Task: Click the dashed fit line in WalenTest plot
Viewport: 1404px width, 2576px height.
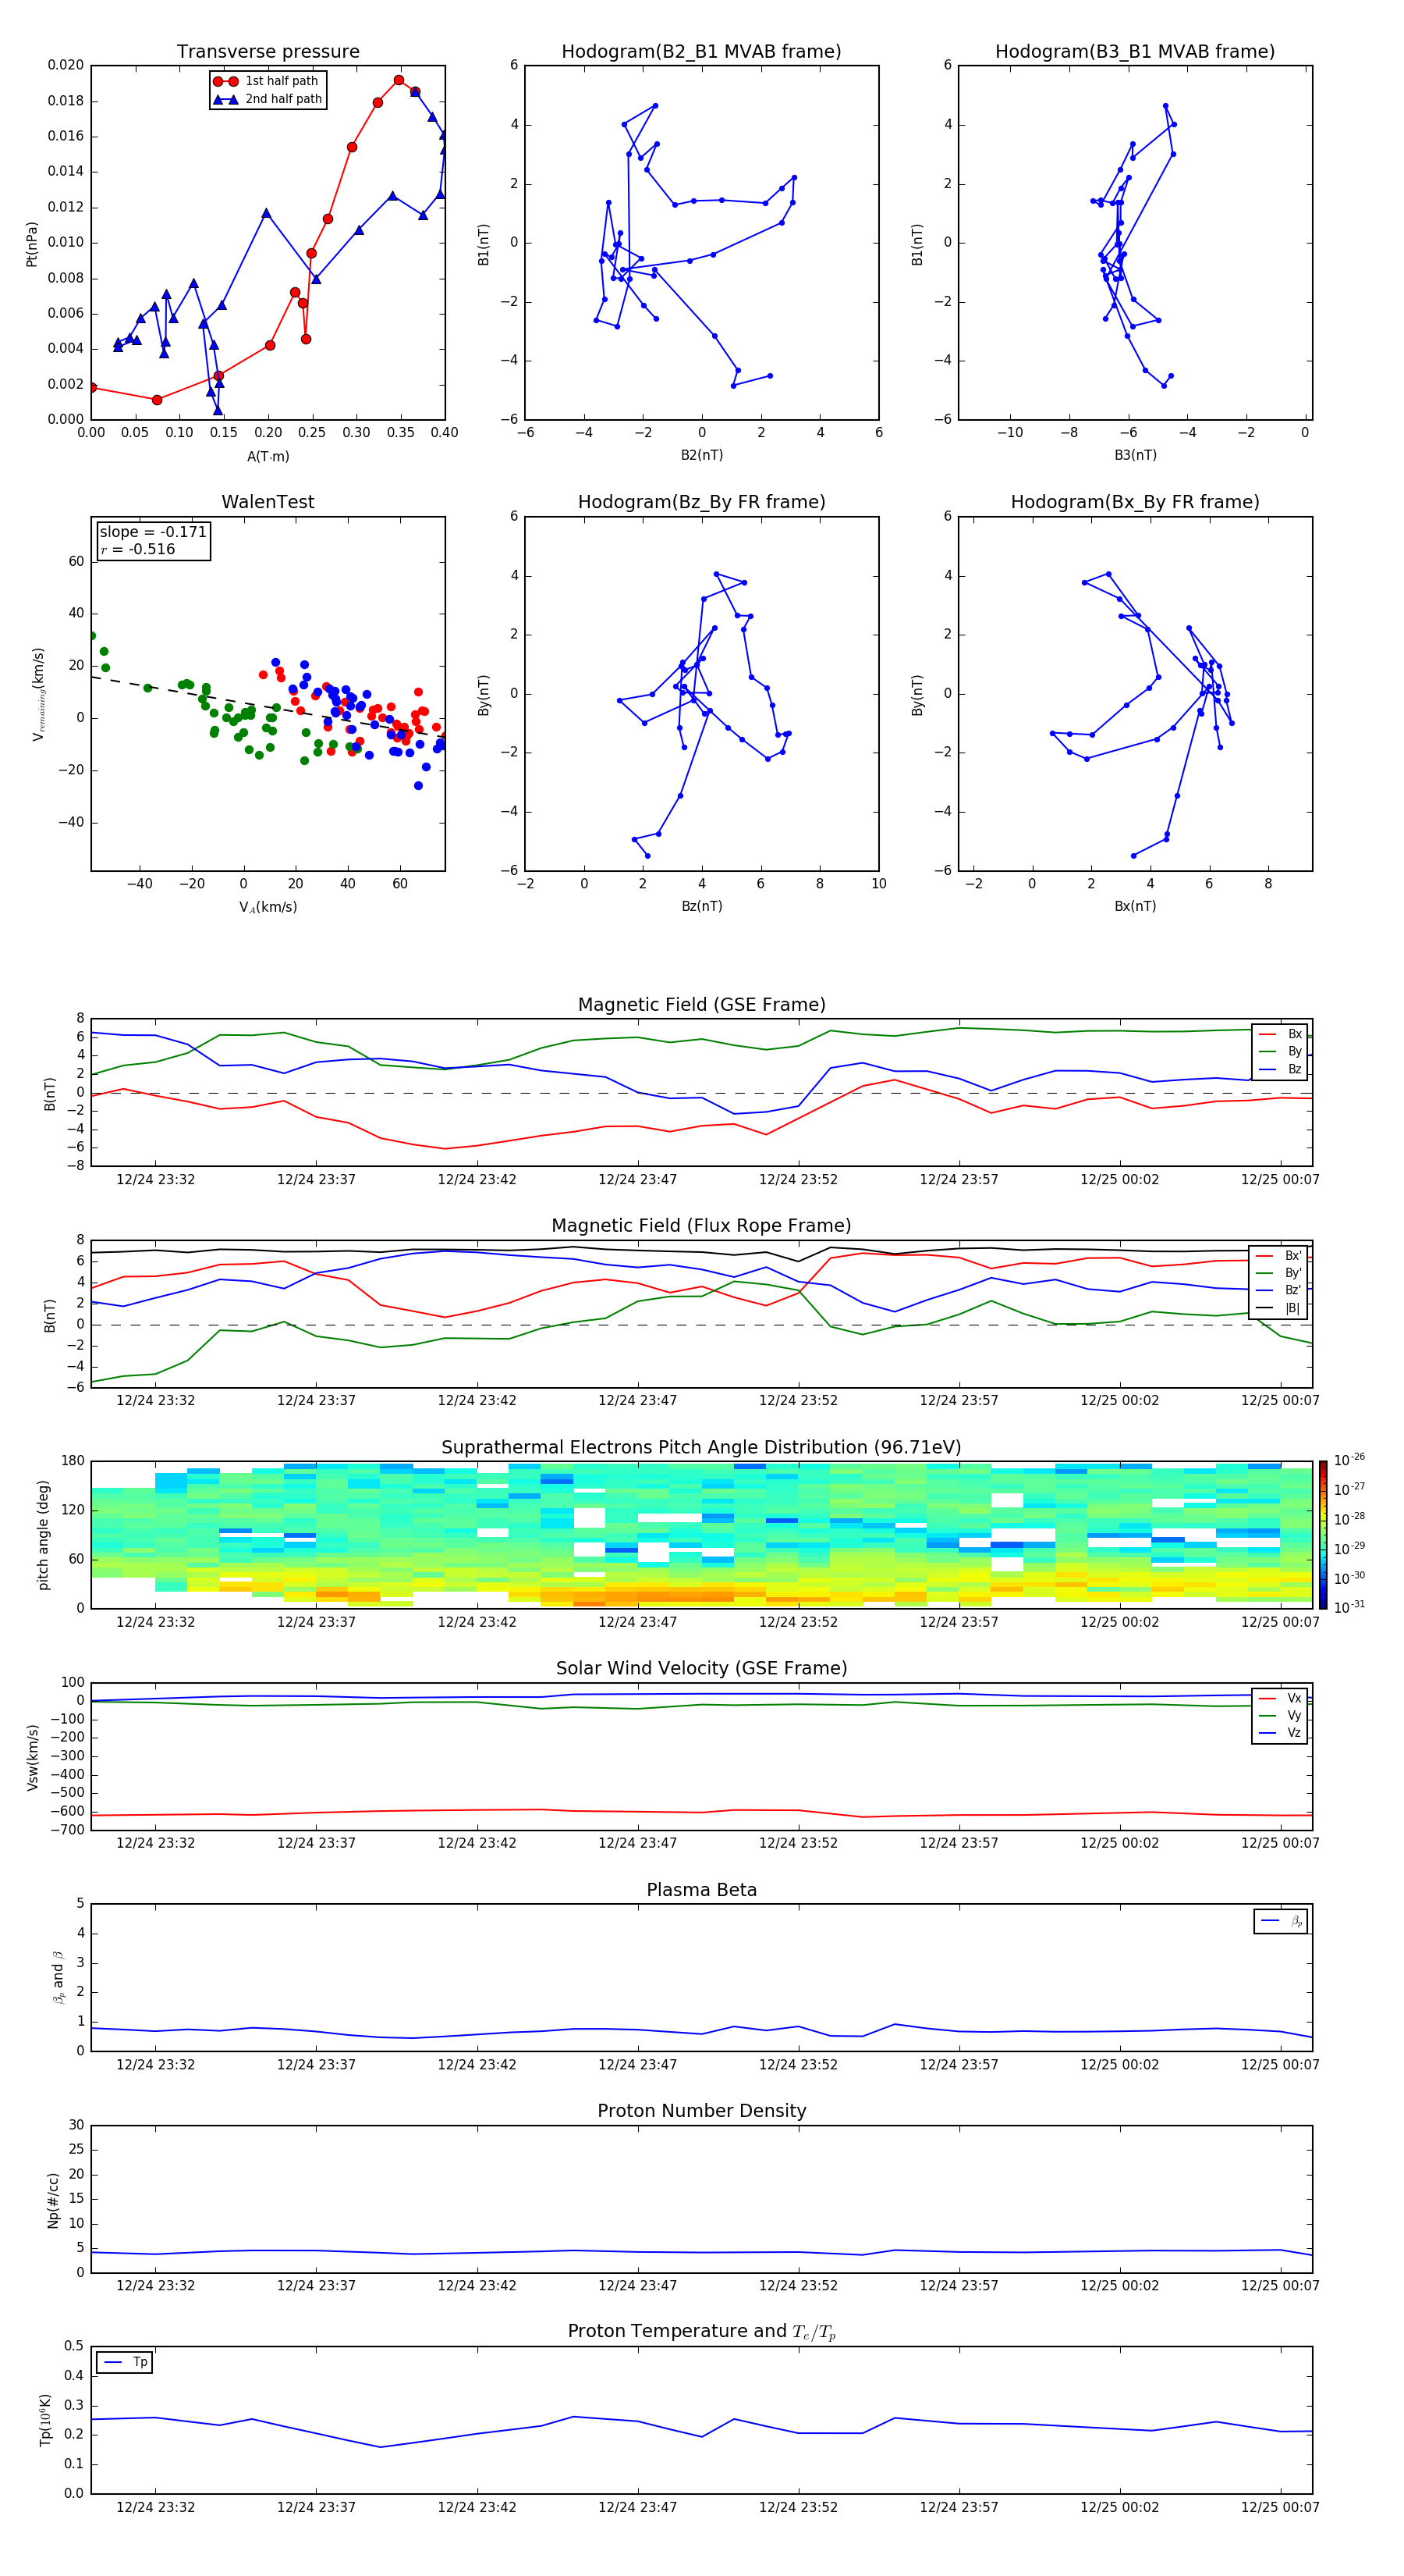Action: click(268, 706)
